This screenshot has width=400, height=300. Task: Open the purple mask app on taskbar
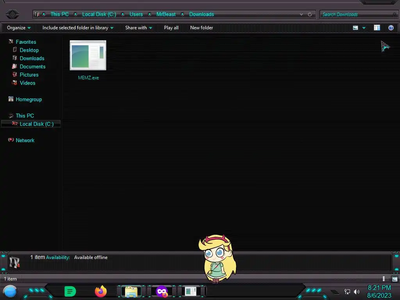[162, 291]
